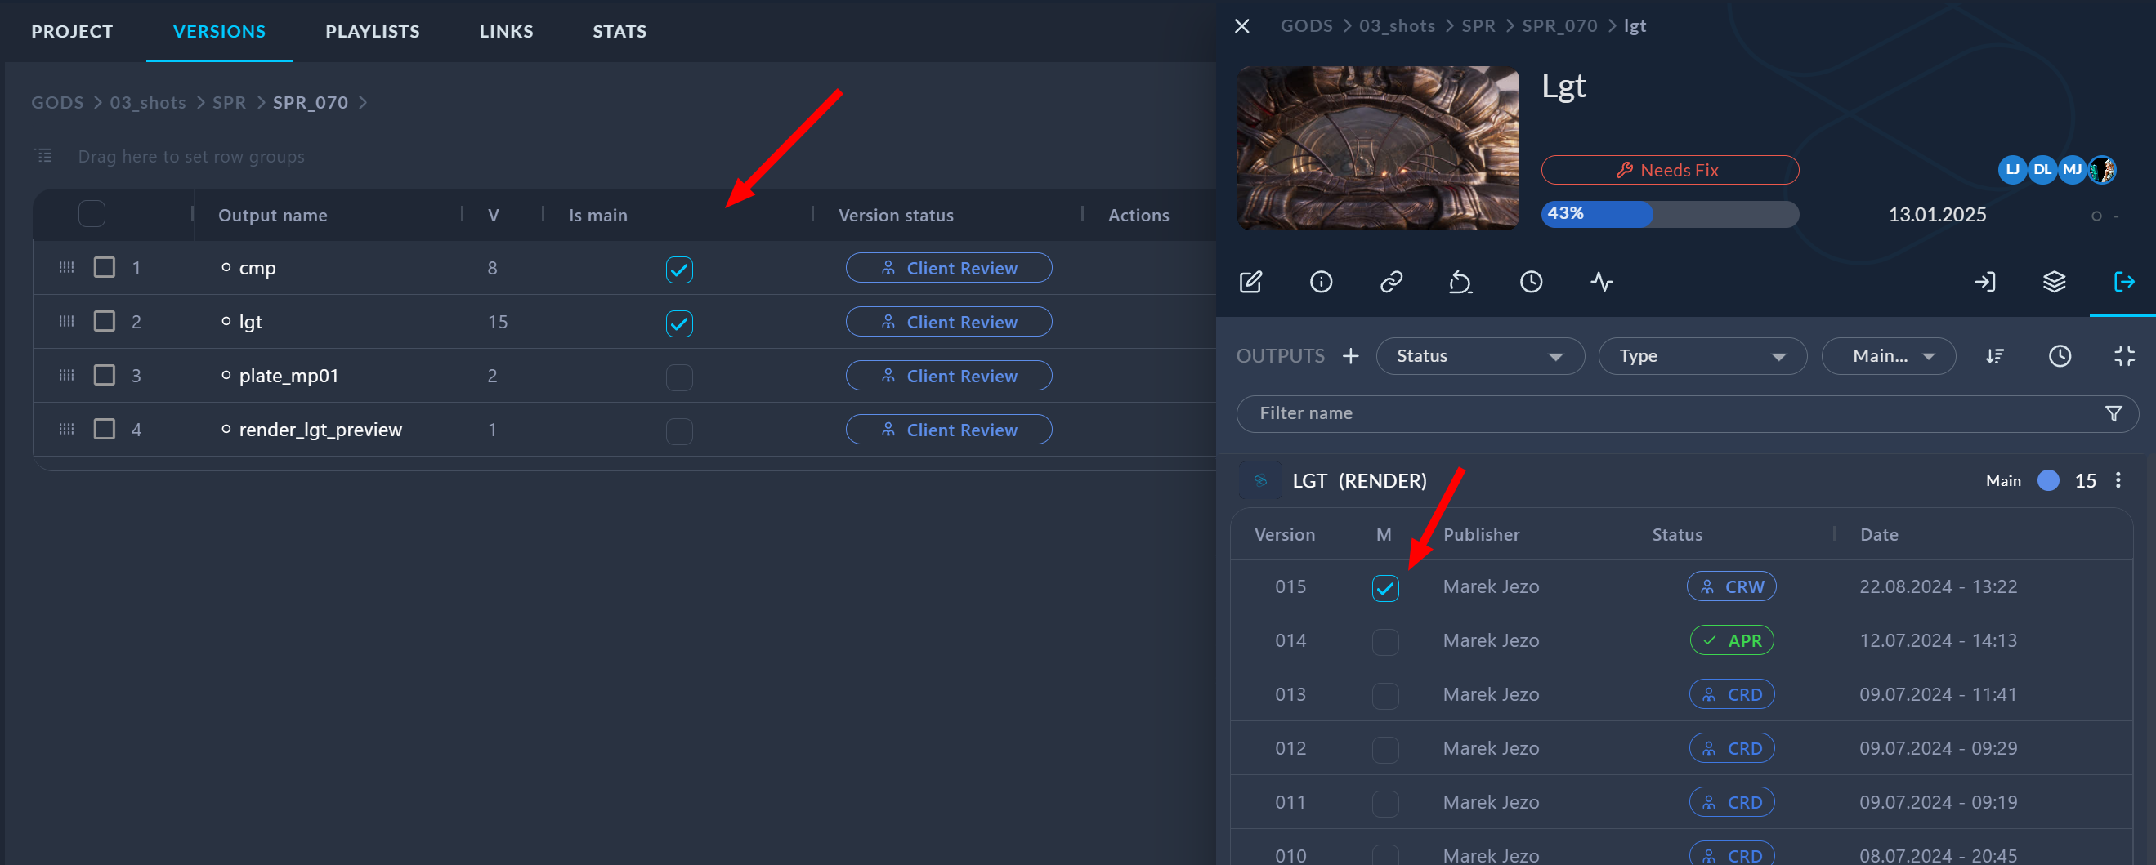Open the Needs Fix status dropdown

(x=1670, y=170)
